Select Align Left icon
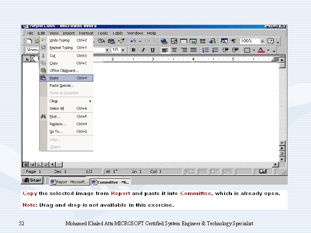 pos(165,50)
